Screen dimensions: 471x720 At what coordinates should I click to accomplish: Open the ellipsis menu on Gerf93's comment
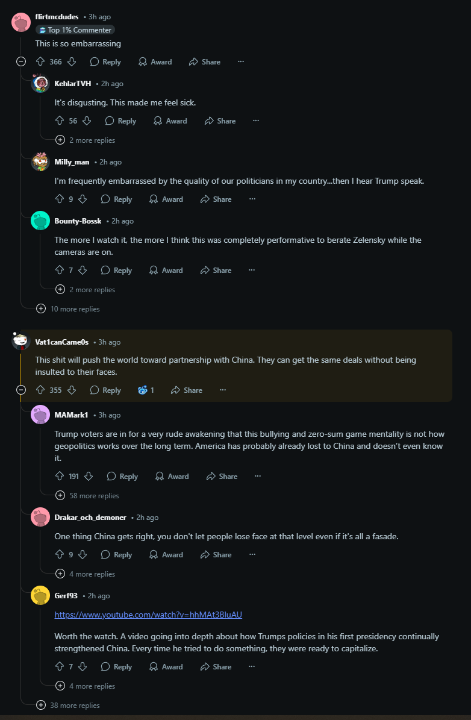click(252, 666)
